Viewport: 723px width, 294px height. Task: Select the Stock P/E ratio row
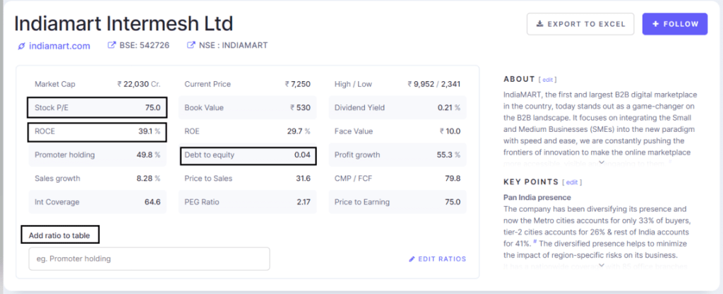97,108
